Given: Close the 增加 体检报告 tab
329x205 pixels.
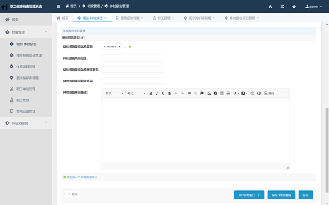Looking at the screenshot, I should pos(106,18).
